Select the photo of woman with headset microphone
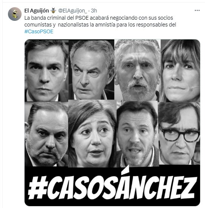This screenshot has width=205, height=208. [180, 71]
